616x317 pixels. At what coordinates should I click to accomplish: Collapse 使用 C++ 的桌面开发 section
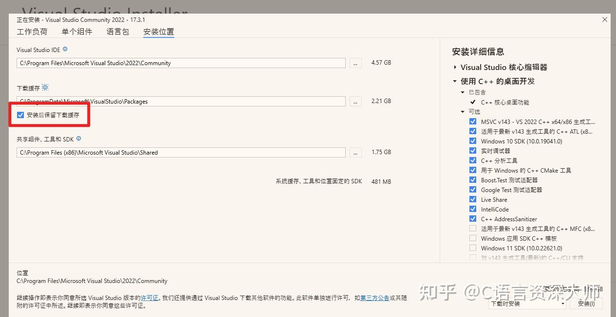coord(455,81)
